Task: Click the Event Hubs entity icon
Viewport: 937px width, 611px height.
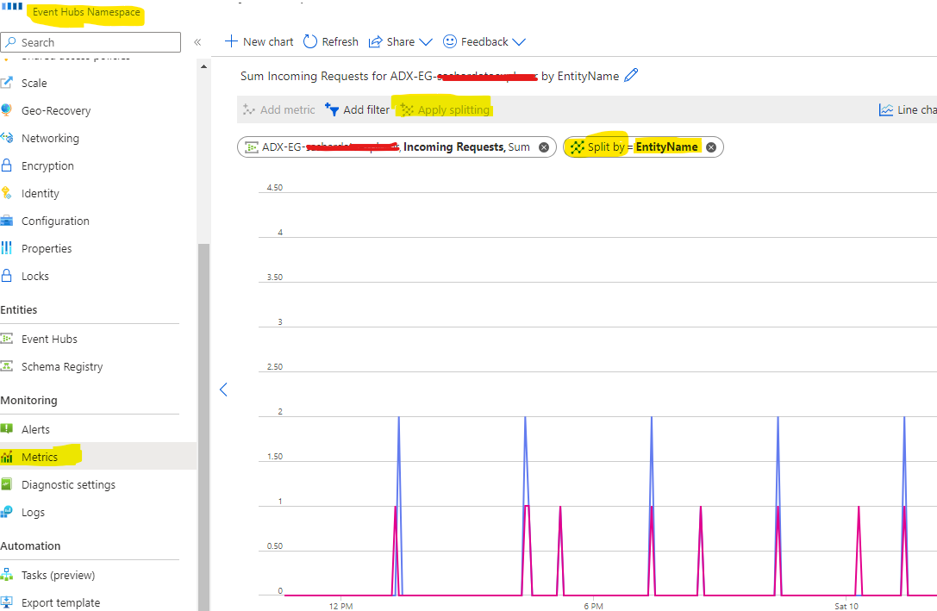Action: click(x=7, y=339)
